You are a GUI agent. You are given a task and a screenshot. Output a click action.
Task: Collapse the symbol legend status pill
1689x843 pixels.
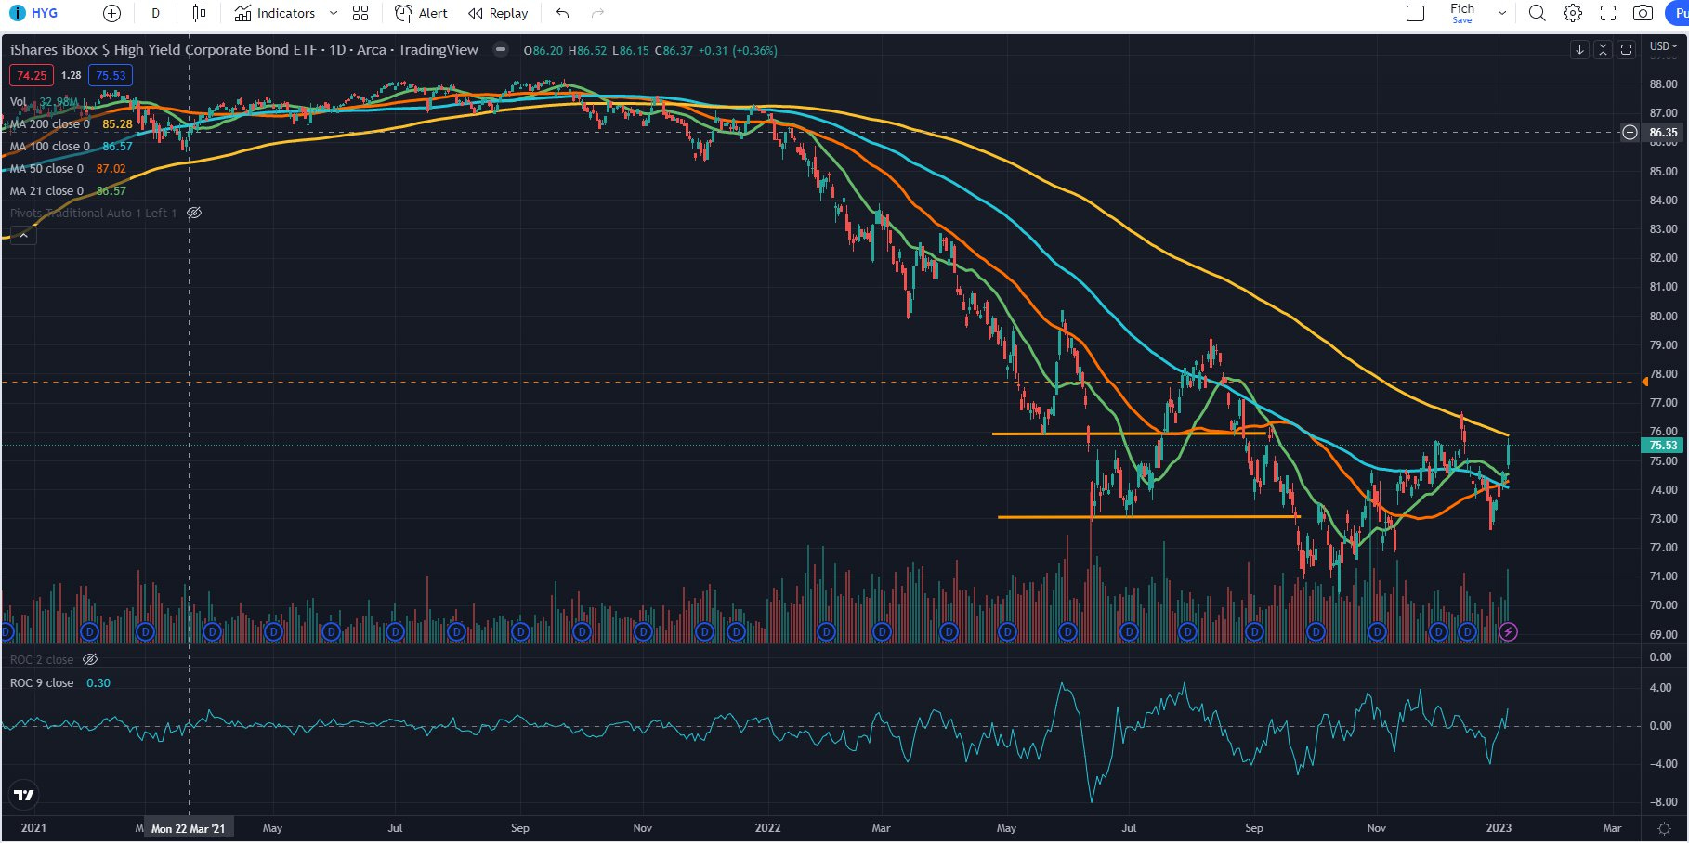pos(501,50)
